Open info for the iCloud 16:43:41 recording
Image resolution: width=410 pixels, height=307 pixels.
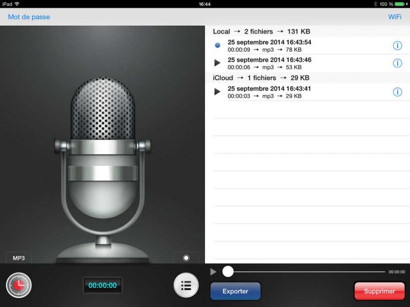pyautogui.click(x=397, y=92)
